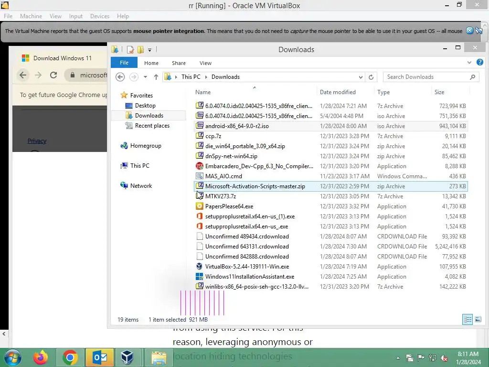
Task: Switch to large icons view button
Action: pos(478,319)
